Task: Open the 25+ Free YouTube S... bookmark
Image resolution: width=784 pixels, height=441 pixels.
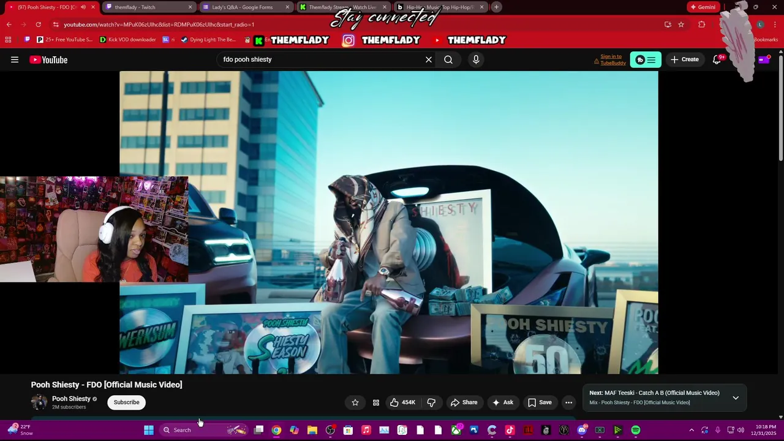Action: [x=64, y=40]
